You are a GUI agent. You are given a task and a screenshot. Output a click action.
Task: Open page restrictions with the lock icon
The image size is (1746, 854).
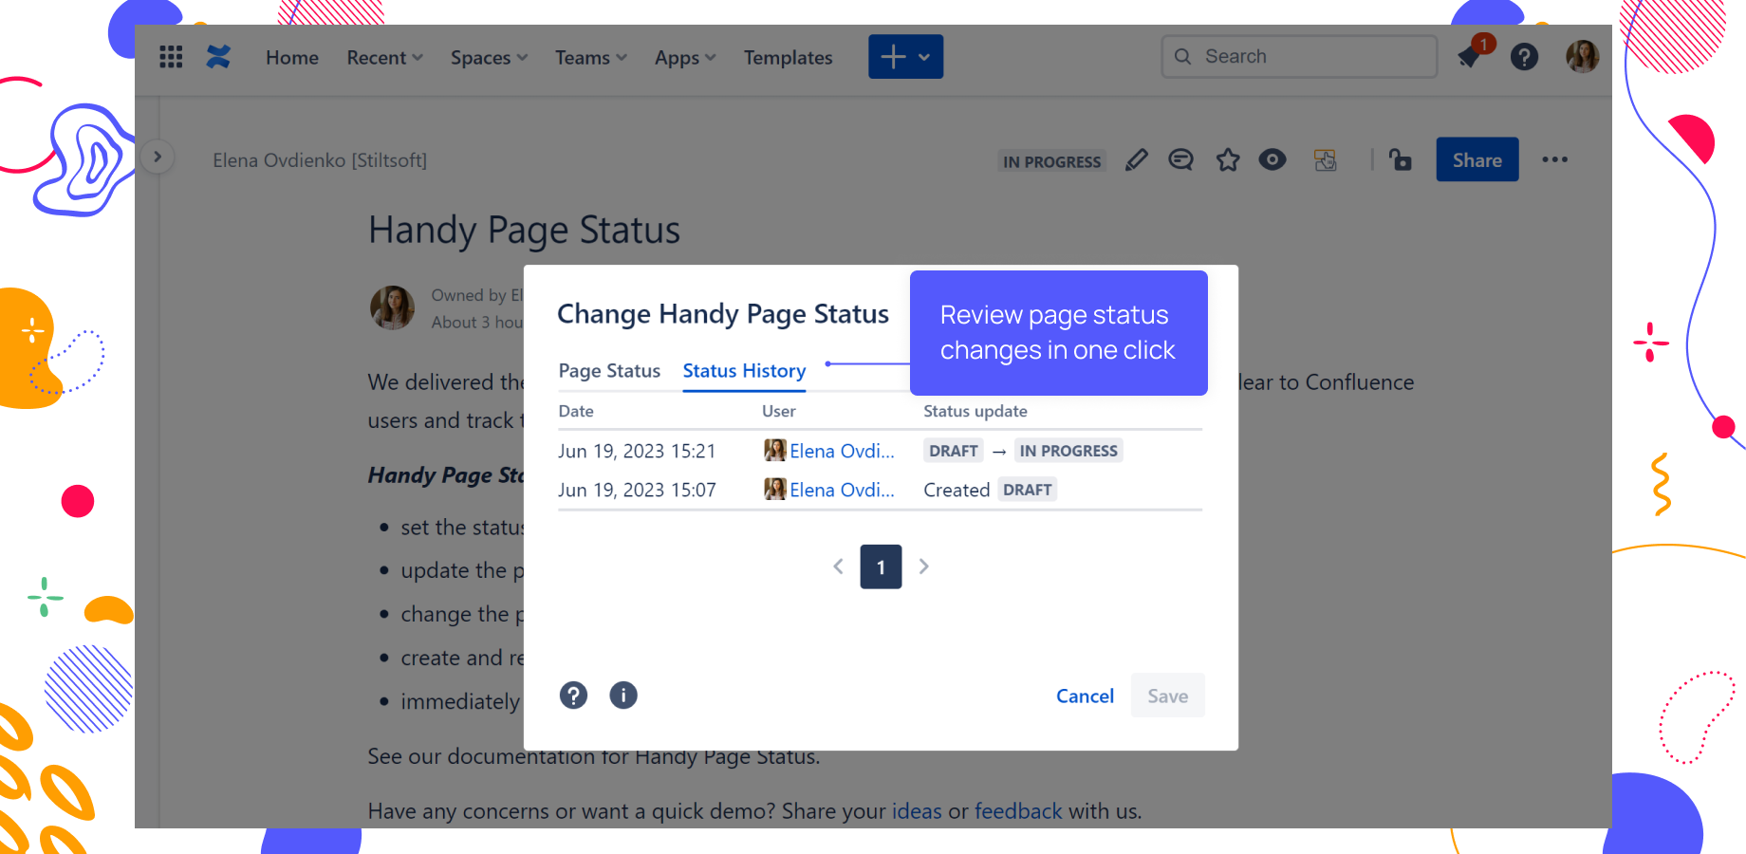pyautogui.click(x=1402, y=160)
